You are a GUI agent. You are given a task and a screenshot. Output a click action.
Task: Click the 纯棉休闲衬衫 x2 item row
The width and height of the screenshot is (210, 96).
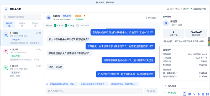click(185, 76)
